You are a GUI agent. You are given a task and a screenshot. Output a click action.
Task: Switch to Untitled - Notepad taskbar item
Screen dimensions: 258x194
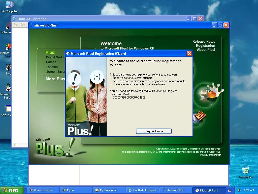point(142,190)
